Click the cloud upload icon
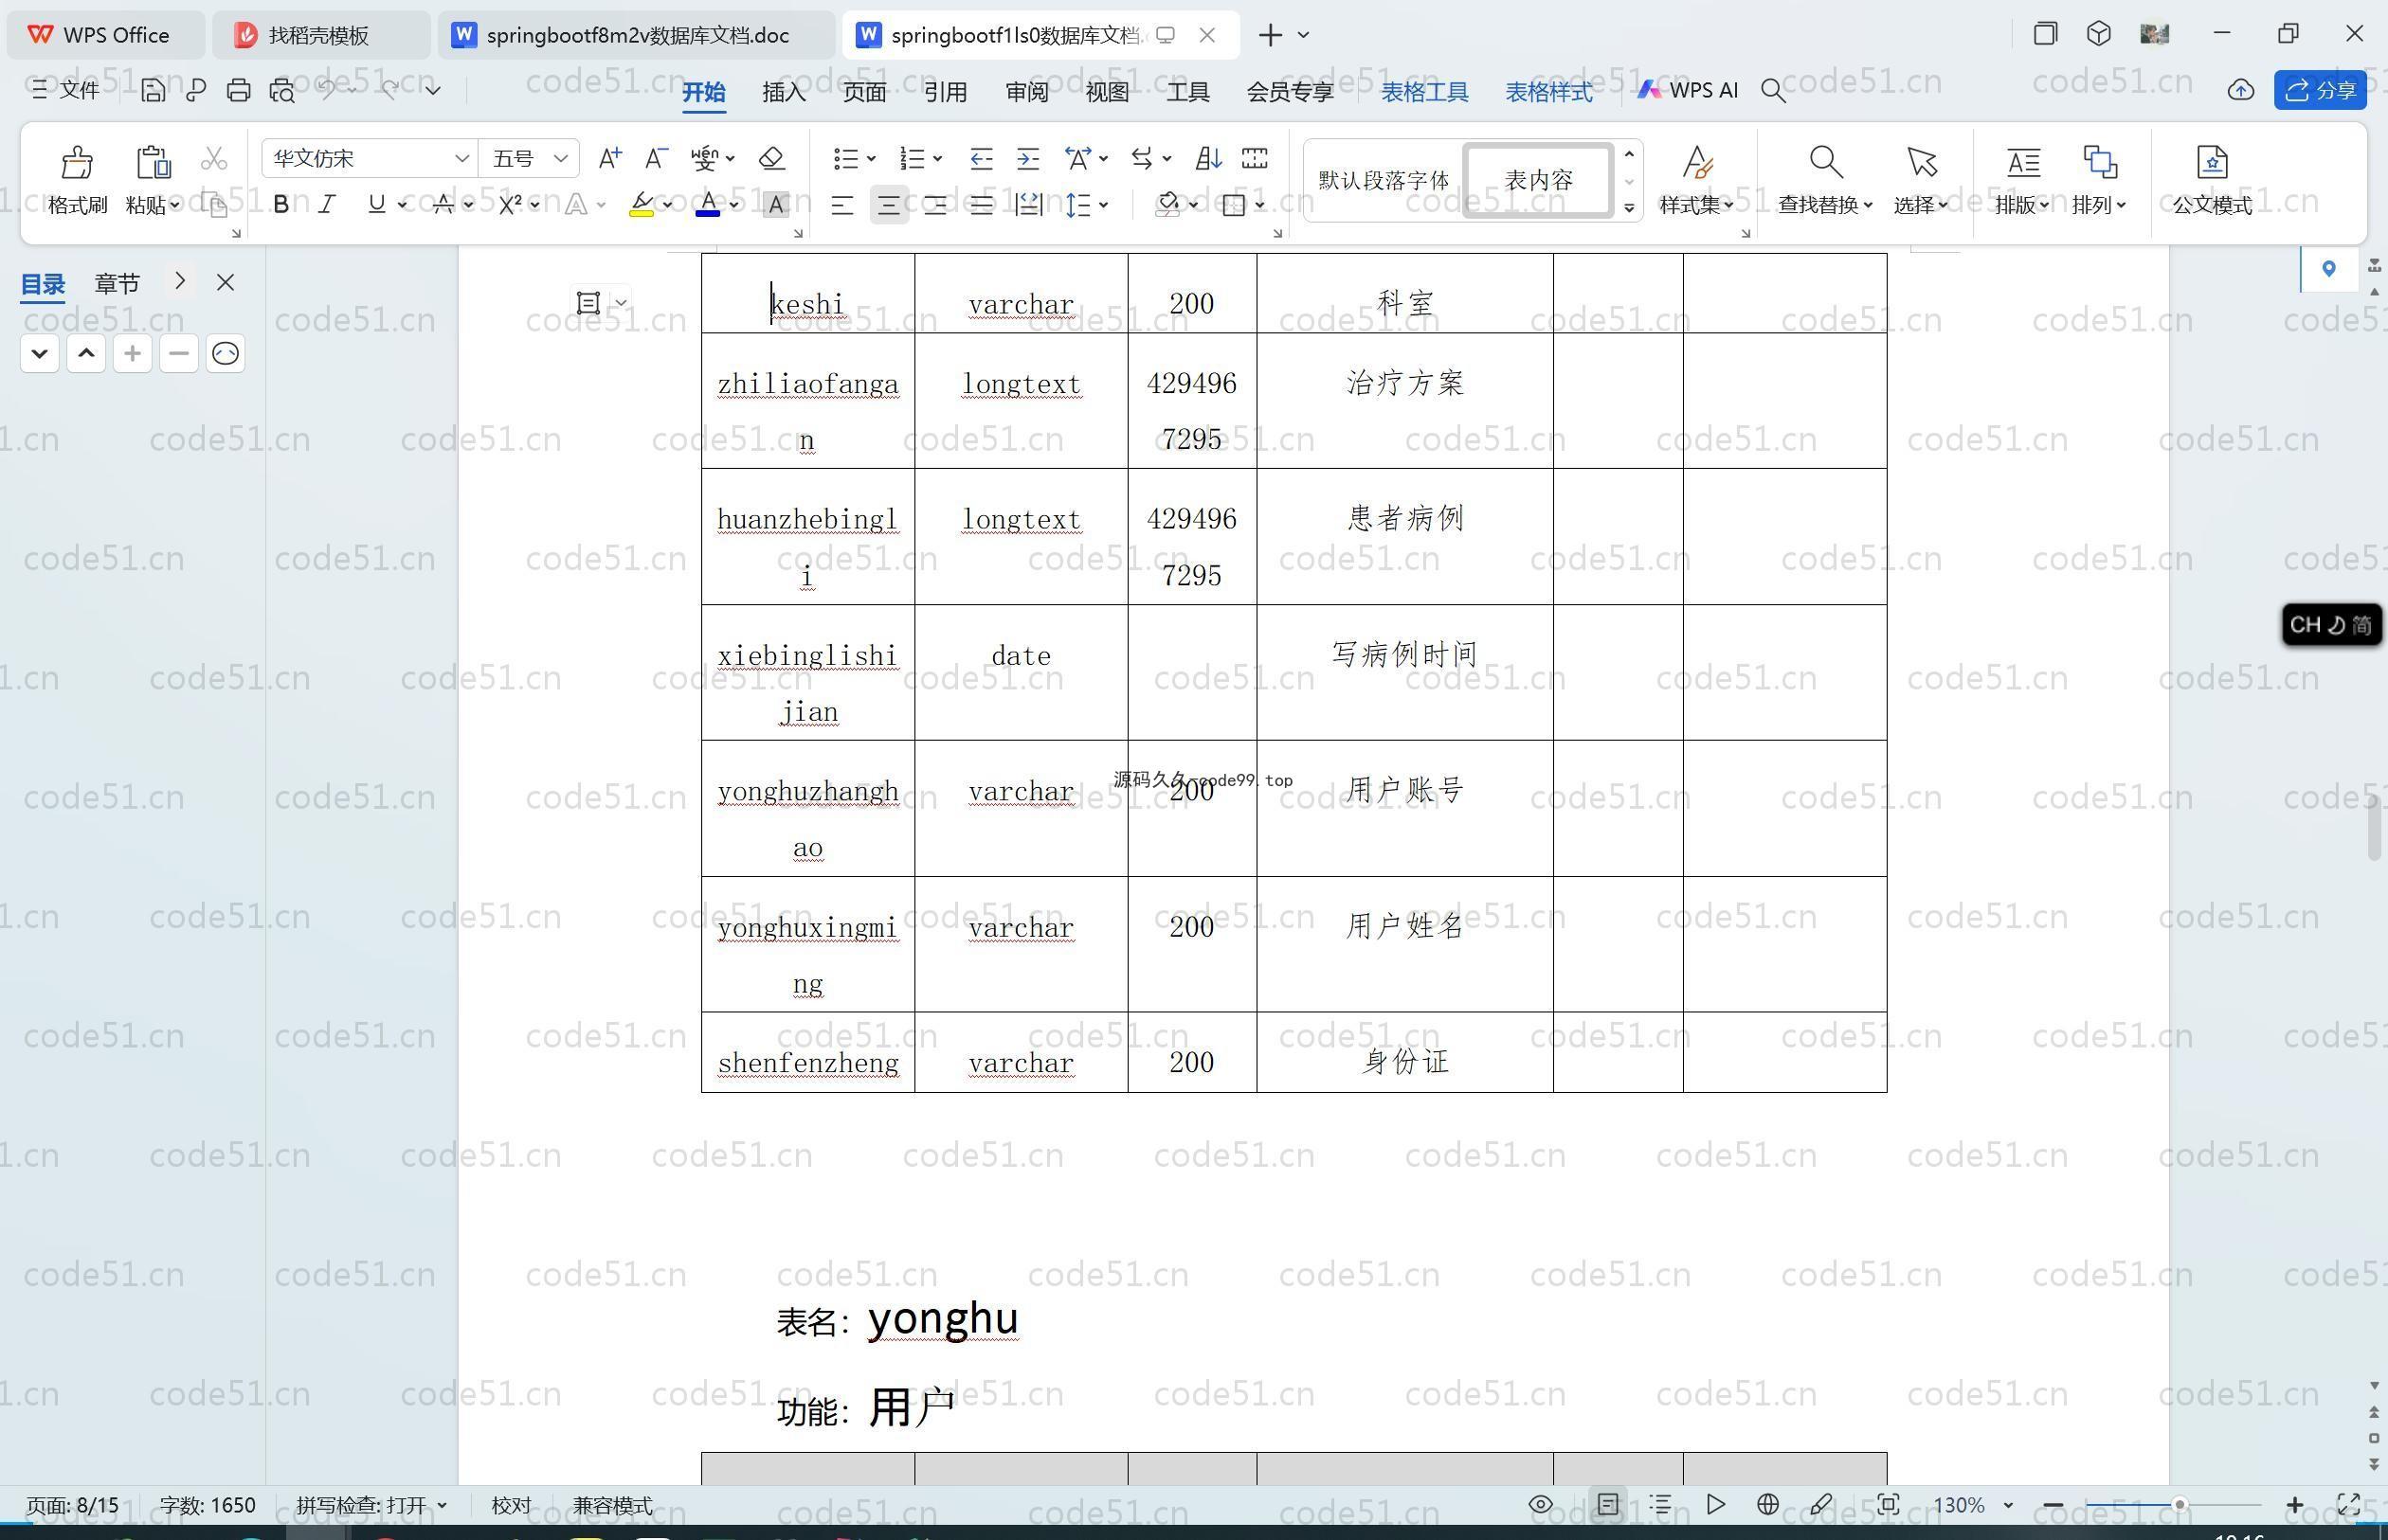2388x1540 pixels. coord(2240,90)
